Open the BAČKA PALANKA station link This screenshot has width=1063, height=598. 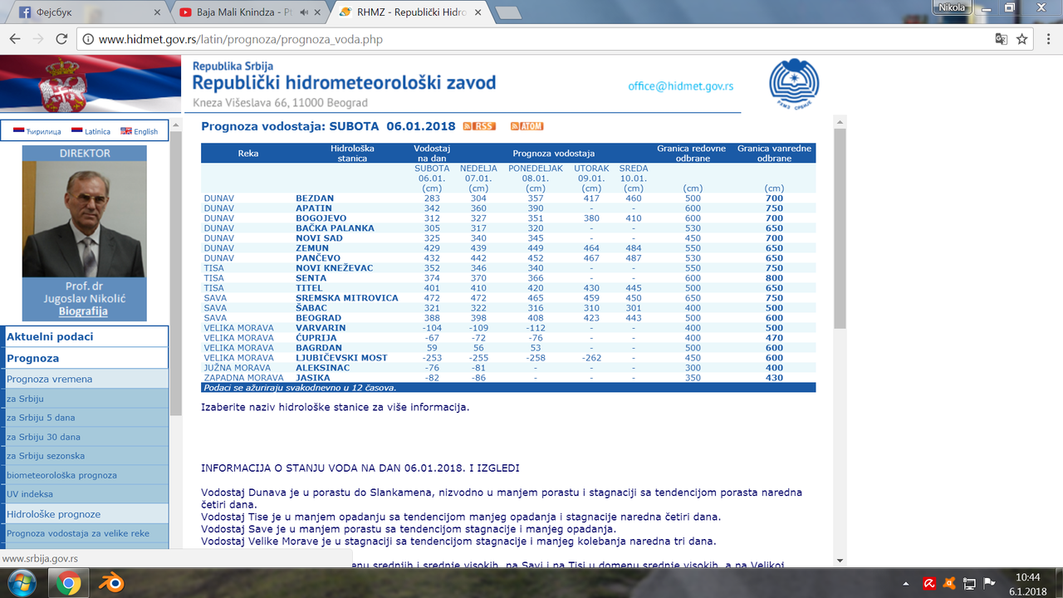335,228
